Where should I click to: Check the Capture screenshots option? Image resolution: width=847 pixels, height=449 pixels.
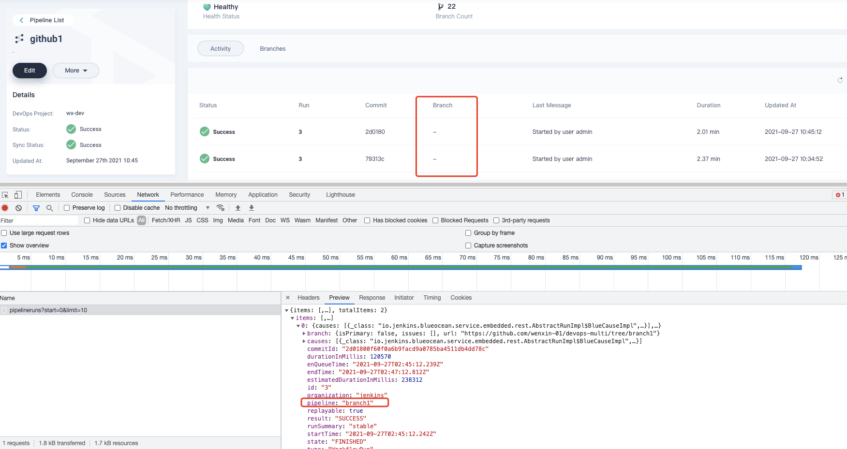coord(468,245)
